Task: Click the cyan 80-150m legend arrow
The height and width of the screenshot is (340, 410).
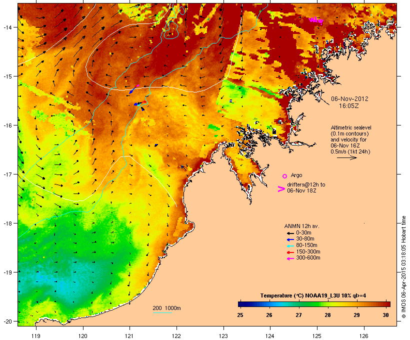Action: tap(290, 246)
